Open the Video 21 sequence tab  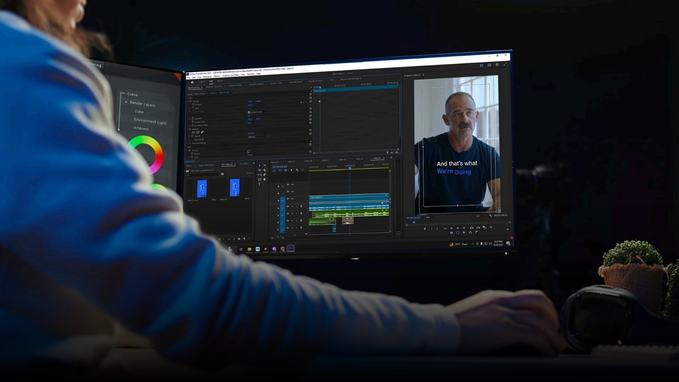click(359, 159)
